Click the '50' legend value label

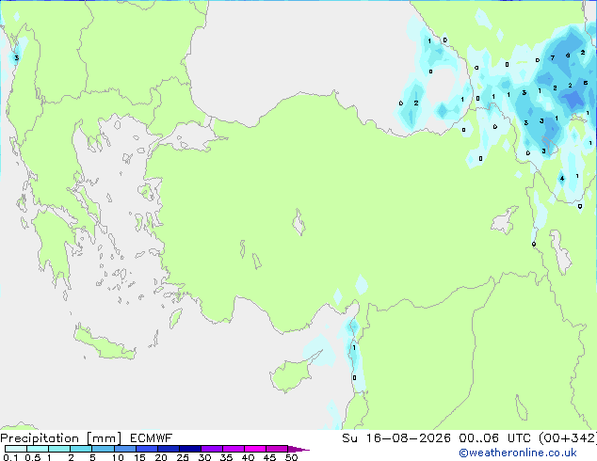tap(291, 457)
